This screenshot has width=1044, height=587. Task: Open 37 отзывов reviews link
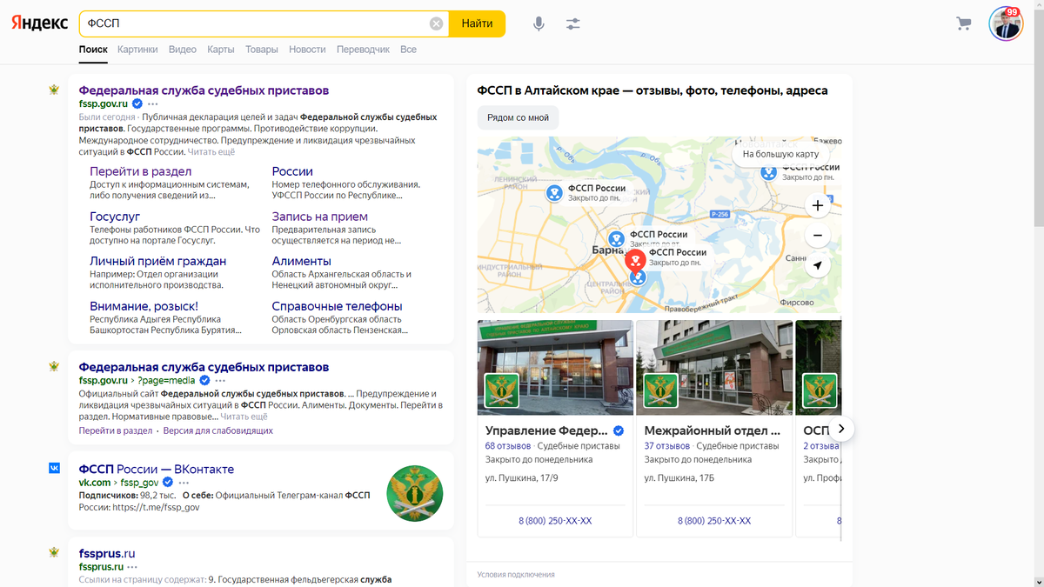666,446
